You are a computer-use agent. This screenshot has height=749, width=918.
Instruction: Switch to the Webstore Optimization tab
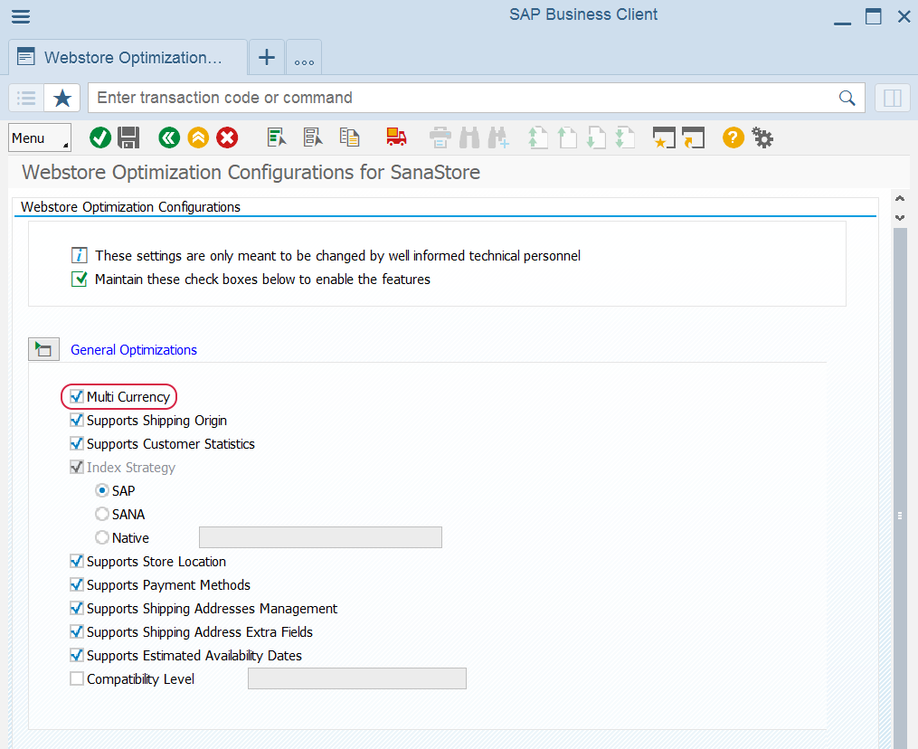128,57
